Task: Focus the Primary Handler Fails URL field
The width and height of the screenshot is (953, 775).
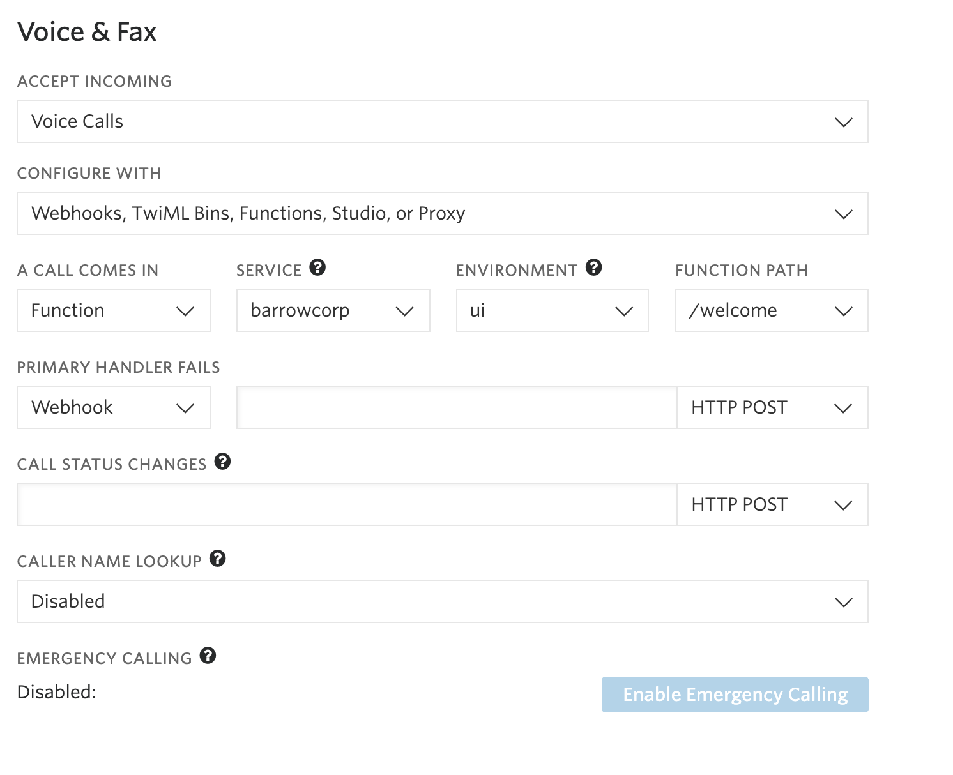Action: tap(457, 407)
